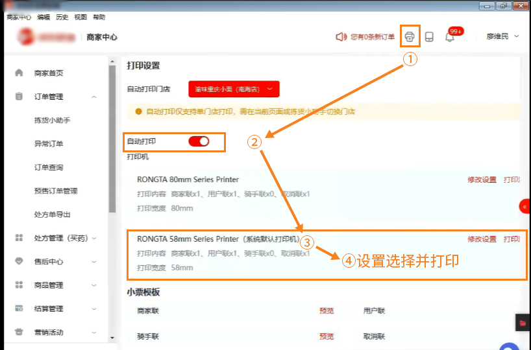Open the user account dropdown 廖维民
This screenshot has height=350, width=531.
503,37
